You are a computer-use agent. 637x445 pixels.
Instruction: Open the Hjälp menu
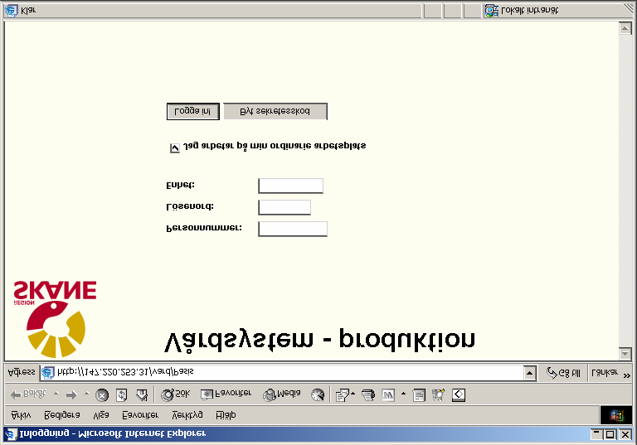pos(226,415)
